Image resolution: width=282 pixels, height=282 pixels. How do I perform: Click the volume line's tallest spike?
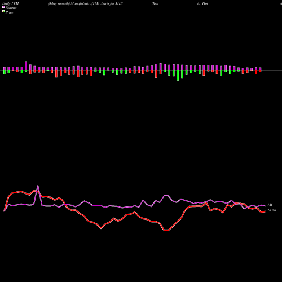[x=38, y=186]
